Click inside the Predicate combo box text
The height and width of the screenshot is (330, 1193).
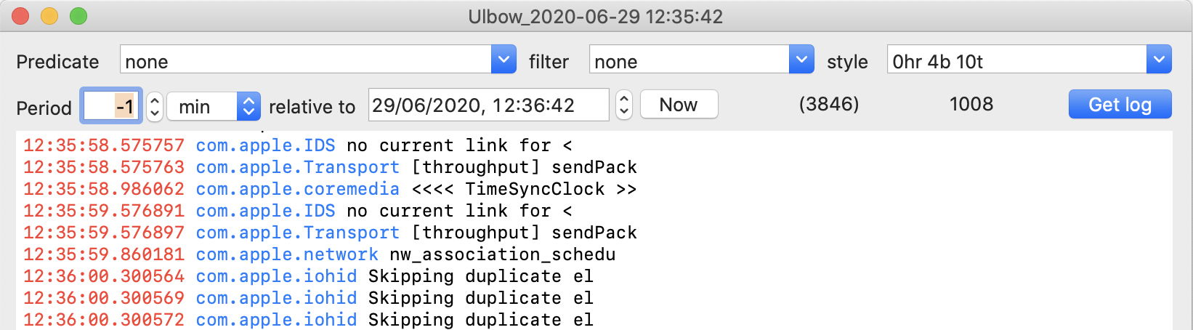coord(305,61)
